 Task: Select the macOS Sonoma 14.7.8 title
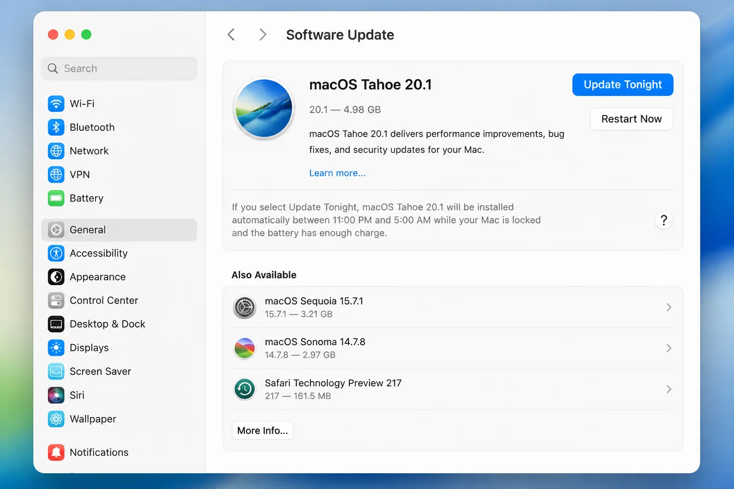pos(315,342)
